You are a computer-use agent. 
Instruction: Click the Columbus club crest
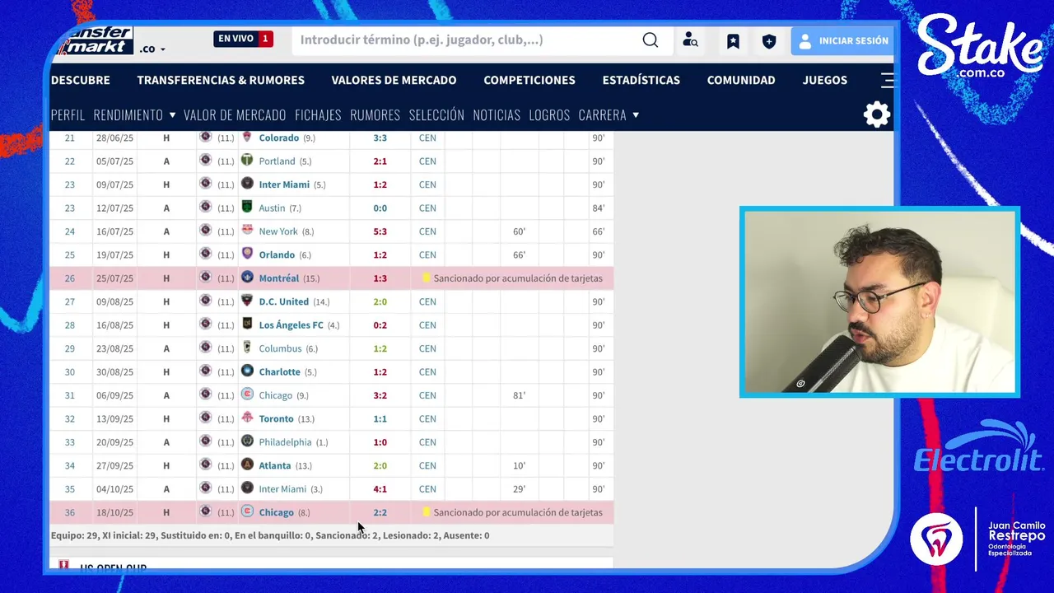point(247,348)
